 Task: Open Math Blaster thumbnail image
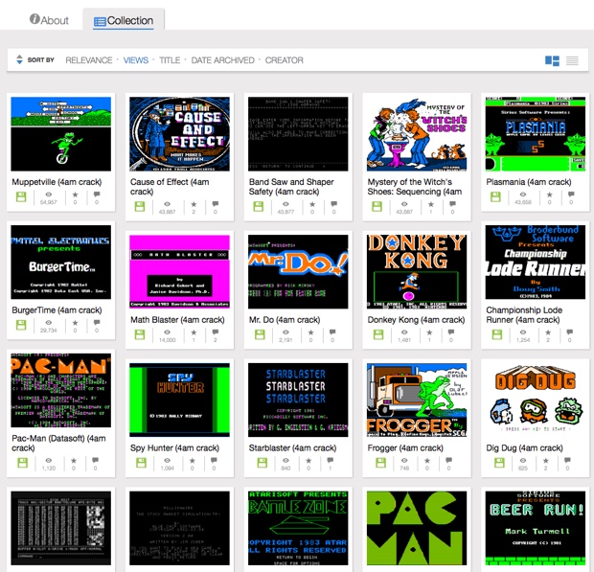click(x=179, y=271)
